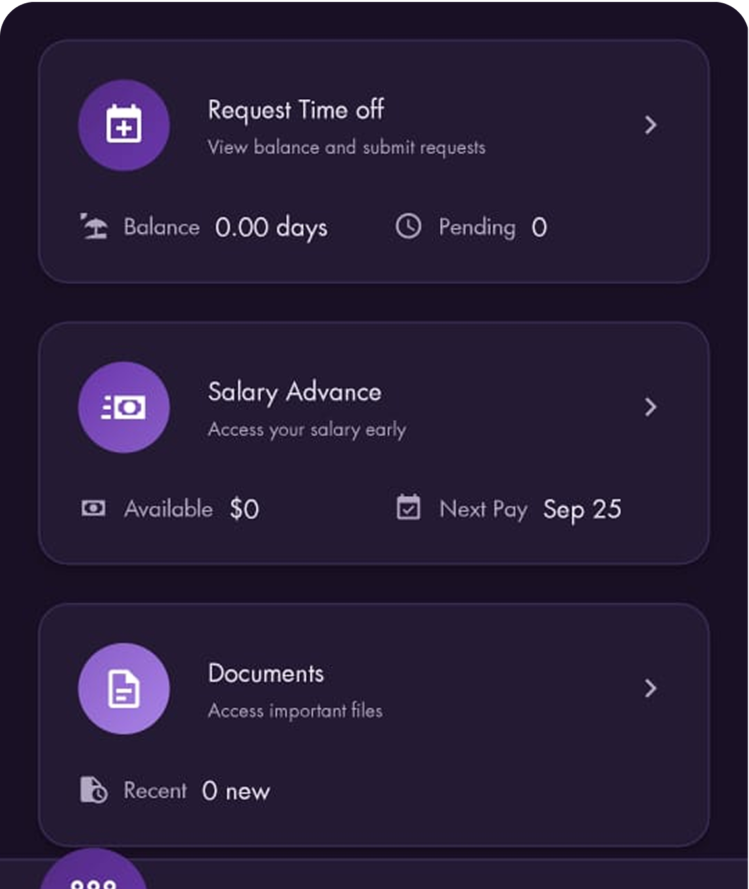
Task: Select the Salary Advance heading
Action: 294,392
